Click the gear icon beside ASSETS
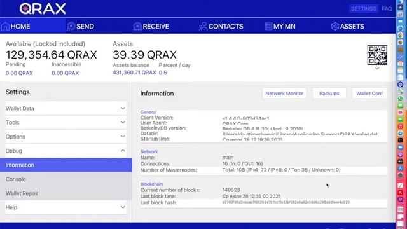Viewport: 407px width, 229px height. click(x=335, y=26)
